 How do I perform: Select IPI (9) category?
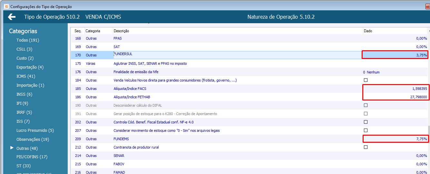click(22, 103)
